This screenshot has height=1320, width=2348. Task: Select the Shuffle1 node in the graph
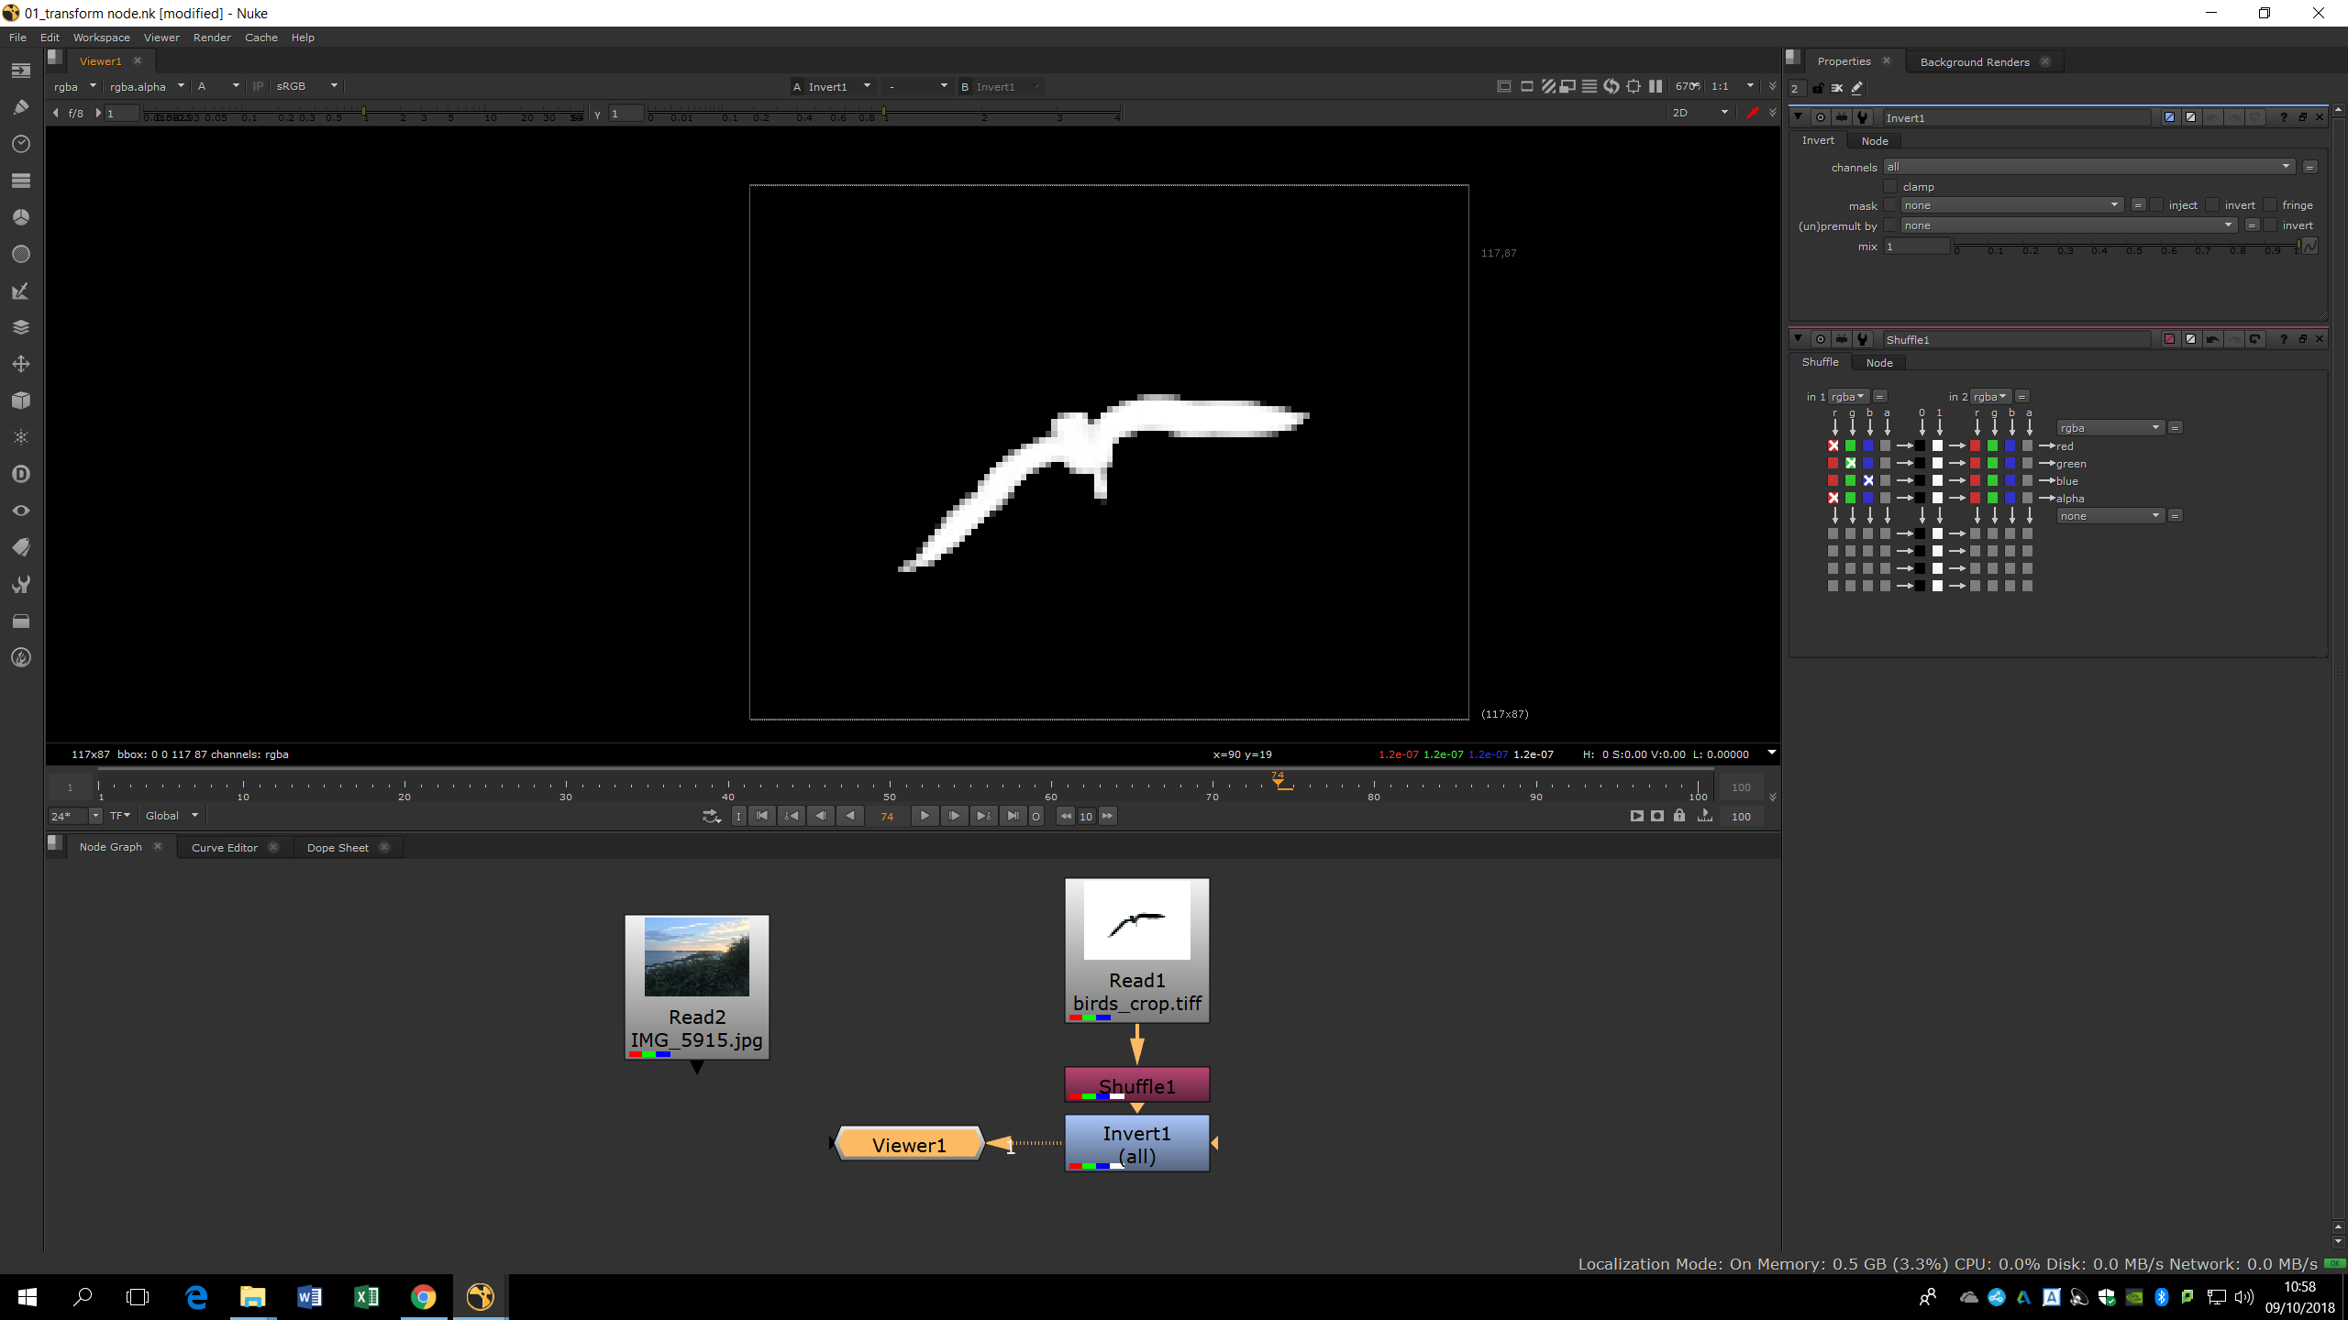tap(1136, 1085)
